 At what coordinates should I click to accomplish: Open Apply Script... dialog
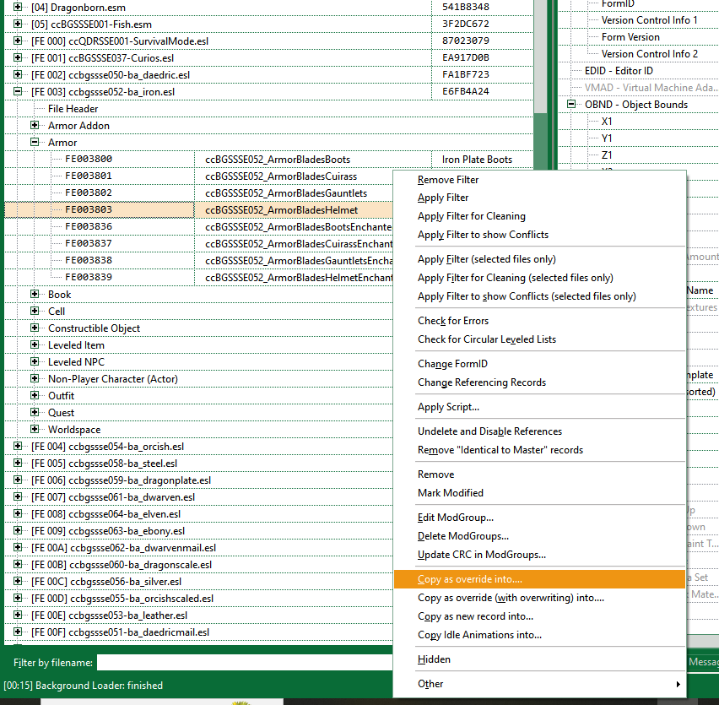(x=539, y=407)
